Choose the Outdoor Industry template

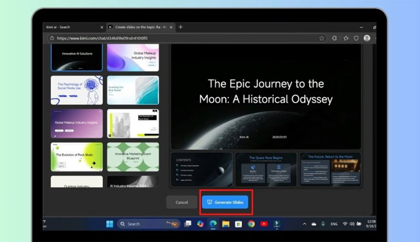click(76, 182)
